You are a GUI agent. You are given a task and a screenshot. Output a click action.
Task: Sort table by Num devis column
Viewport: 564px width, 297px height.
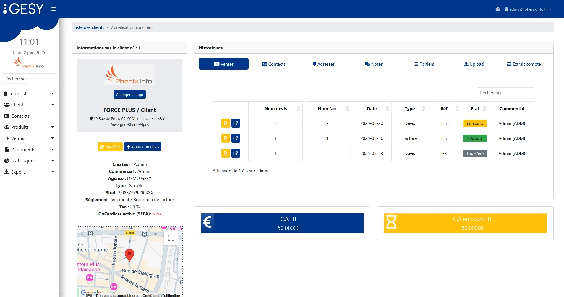click(275, 109)
